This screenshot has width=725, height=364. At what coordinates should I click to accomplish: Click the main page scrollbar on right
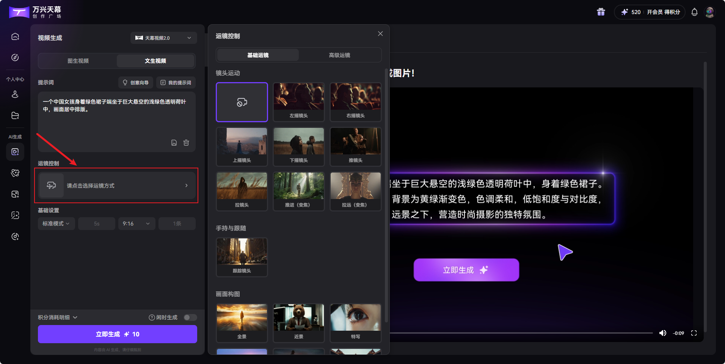click(705, 197)
